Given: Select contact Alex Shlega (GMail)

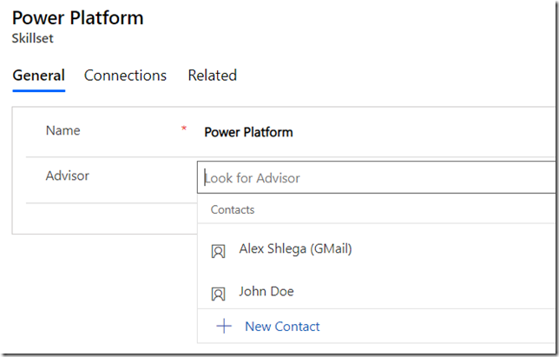Looking at the screenshot, I should [x=378, y=249].
